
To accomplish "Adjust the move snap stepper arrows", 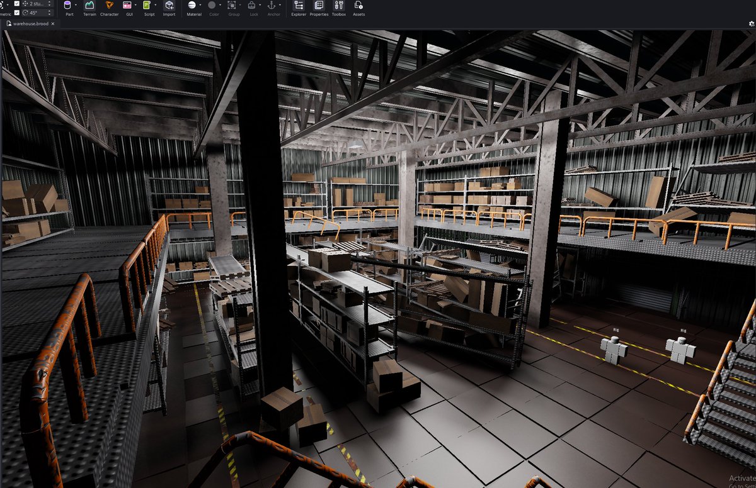I will (x=50, y=3).
